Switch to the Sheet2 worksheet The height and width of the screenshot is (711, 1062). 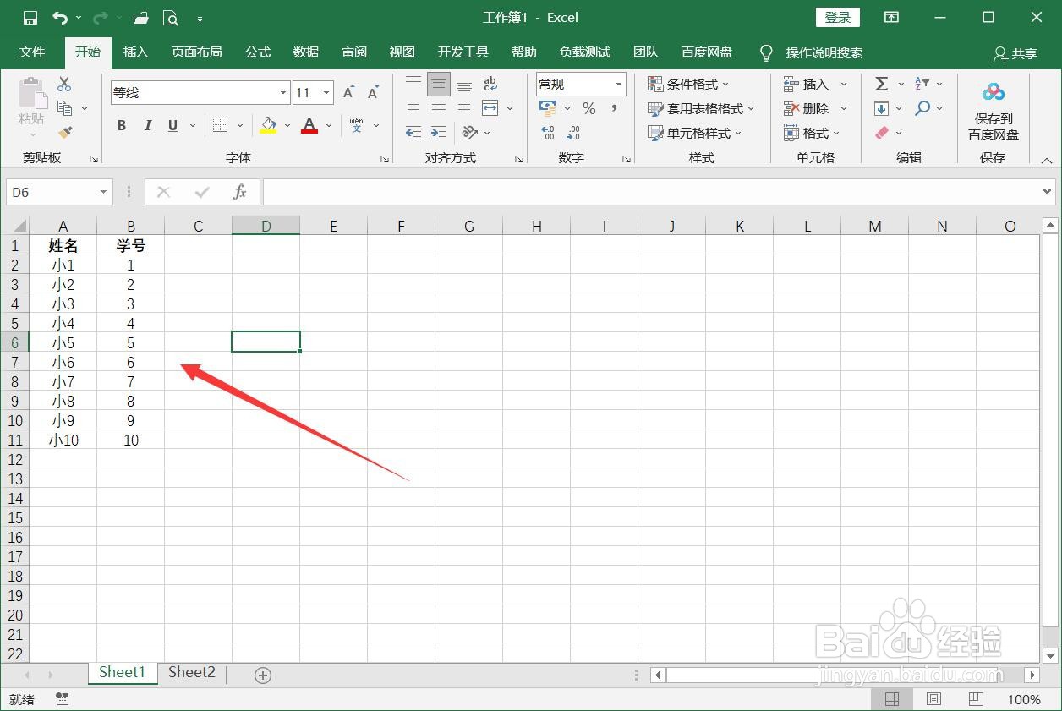coord(191,672)
